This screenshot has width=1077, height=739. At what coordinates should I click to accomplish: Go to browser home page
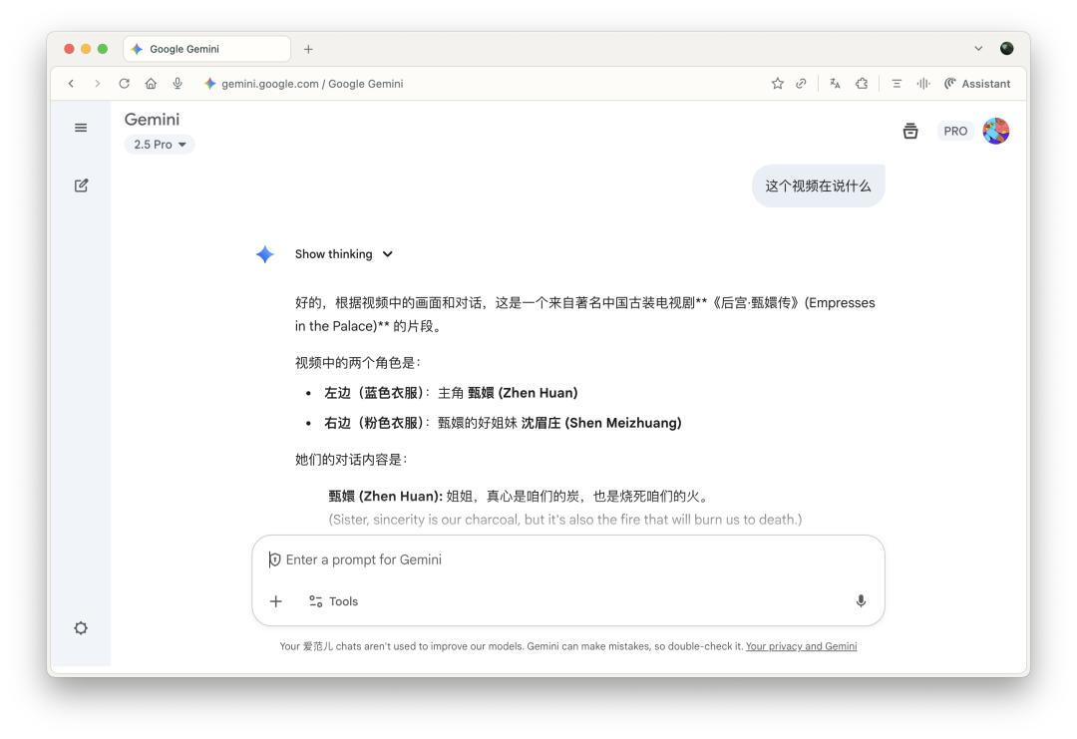tap(151, 84)
